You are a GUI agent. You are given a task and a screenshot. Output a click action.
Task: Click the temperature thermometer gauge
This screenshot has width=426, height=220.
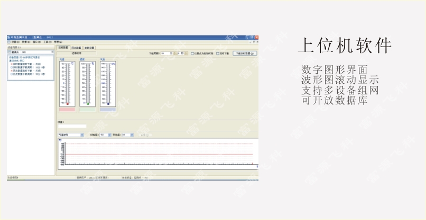(67, 83)
